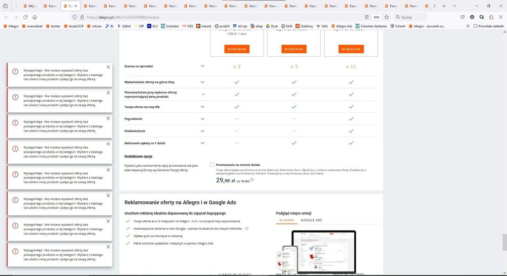
Task: Enable Promowanie na stronie działu checkbox
Action: [x=212, y=165]
